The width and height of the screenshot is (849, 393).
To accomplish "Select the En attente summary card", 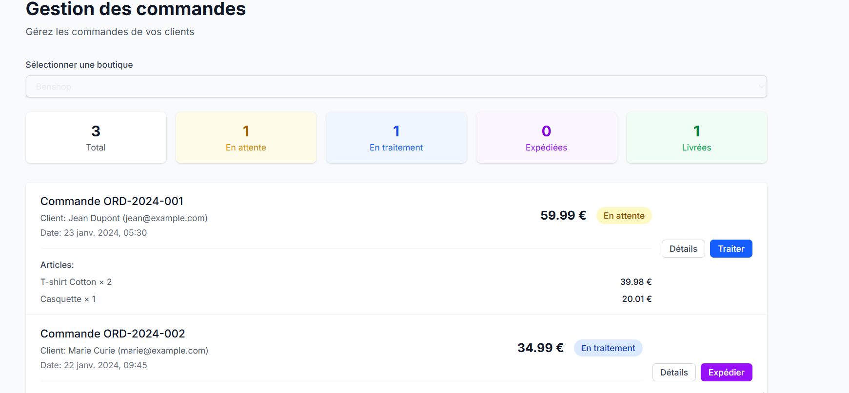I will coord(246,138).
